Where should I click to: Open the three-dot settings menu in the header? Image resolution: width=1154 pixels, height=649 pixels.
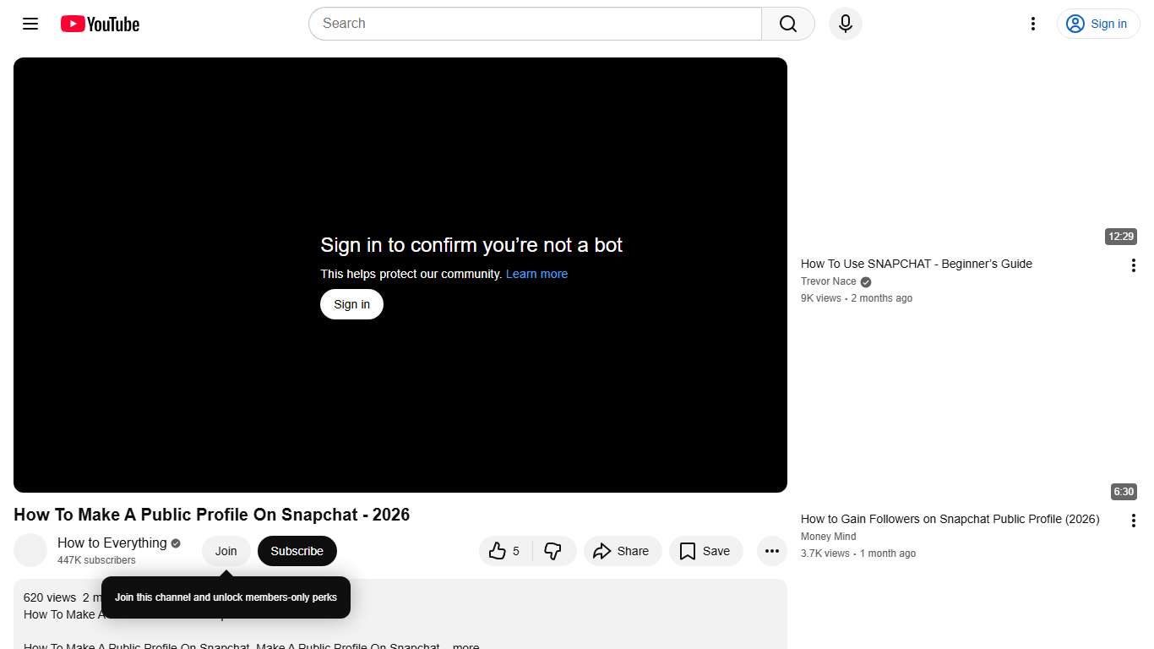(1032, 24)
